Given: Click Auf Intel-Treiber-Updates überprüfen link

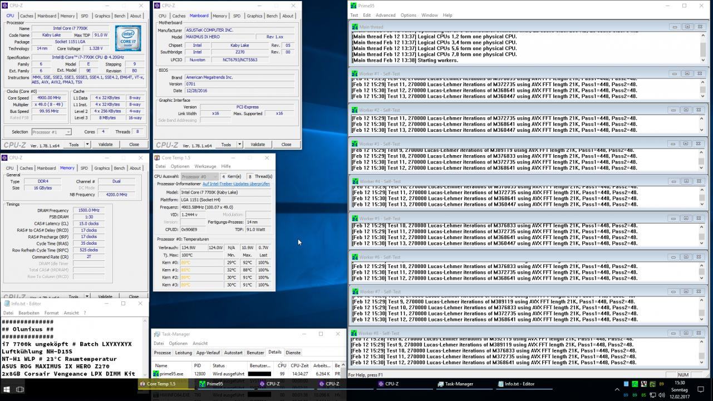Looking at the screenshot, I should pos(236,184).
